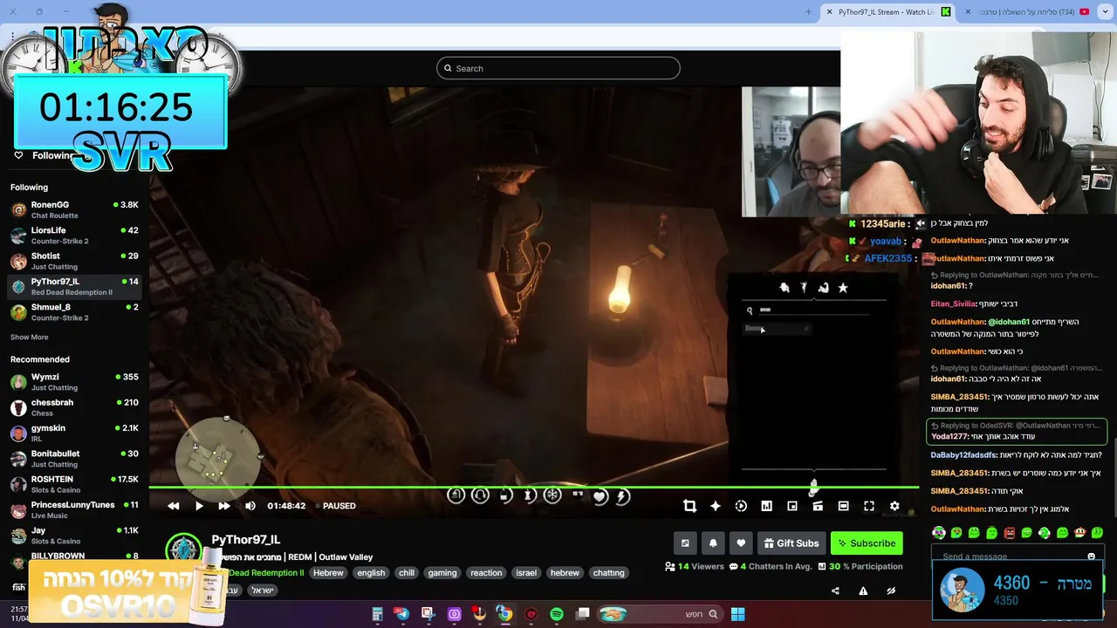Viewport: 1117px width, 628px height.
Task: Toggle the notification bell for PyThor97_IL
Action: coord(713,543)
